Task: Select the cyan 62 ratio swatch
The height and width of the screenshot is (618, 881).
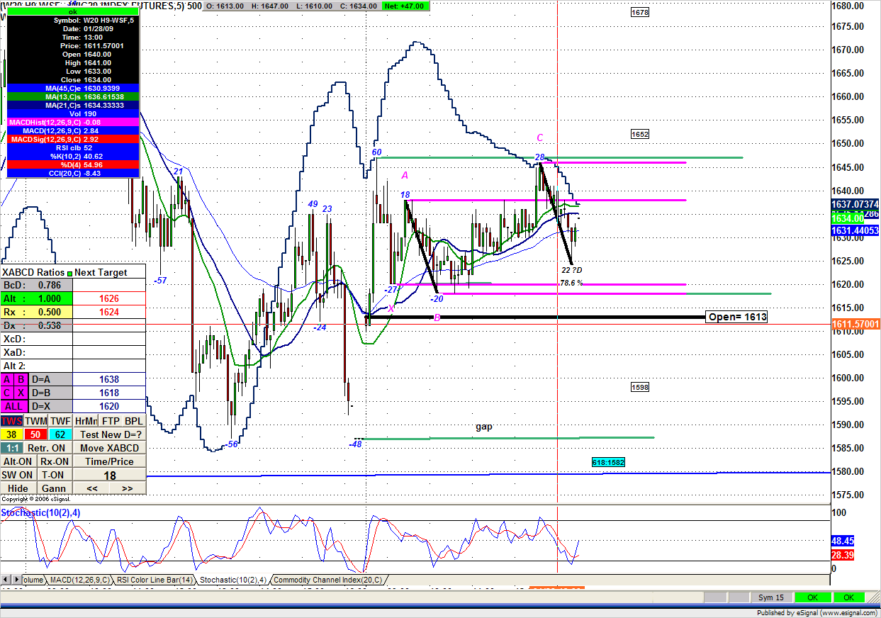Action: point(60,434)
